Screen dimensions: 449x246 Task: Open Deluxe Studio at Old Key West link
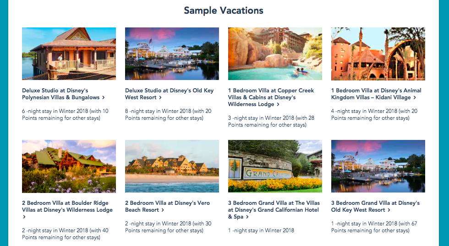click(169, 94)
